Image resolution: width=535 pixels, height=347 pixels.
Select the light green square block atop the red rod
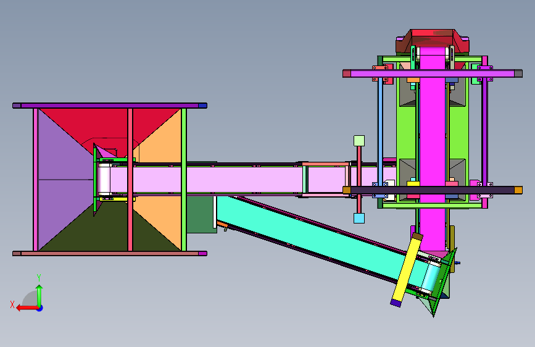pos(359,141)
